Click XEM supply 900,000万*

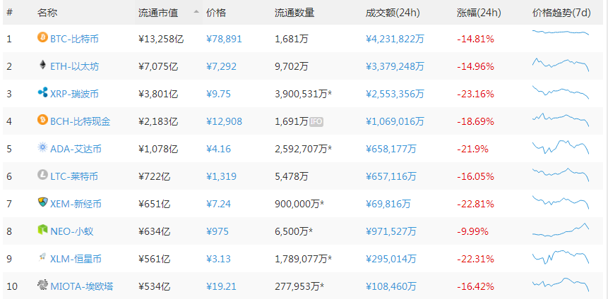[x=299, y=204]
